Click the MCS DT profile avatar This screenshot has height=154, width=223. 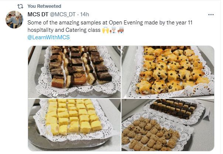[14, 20]
